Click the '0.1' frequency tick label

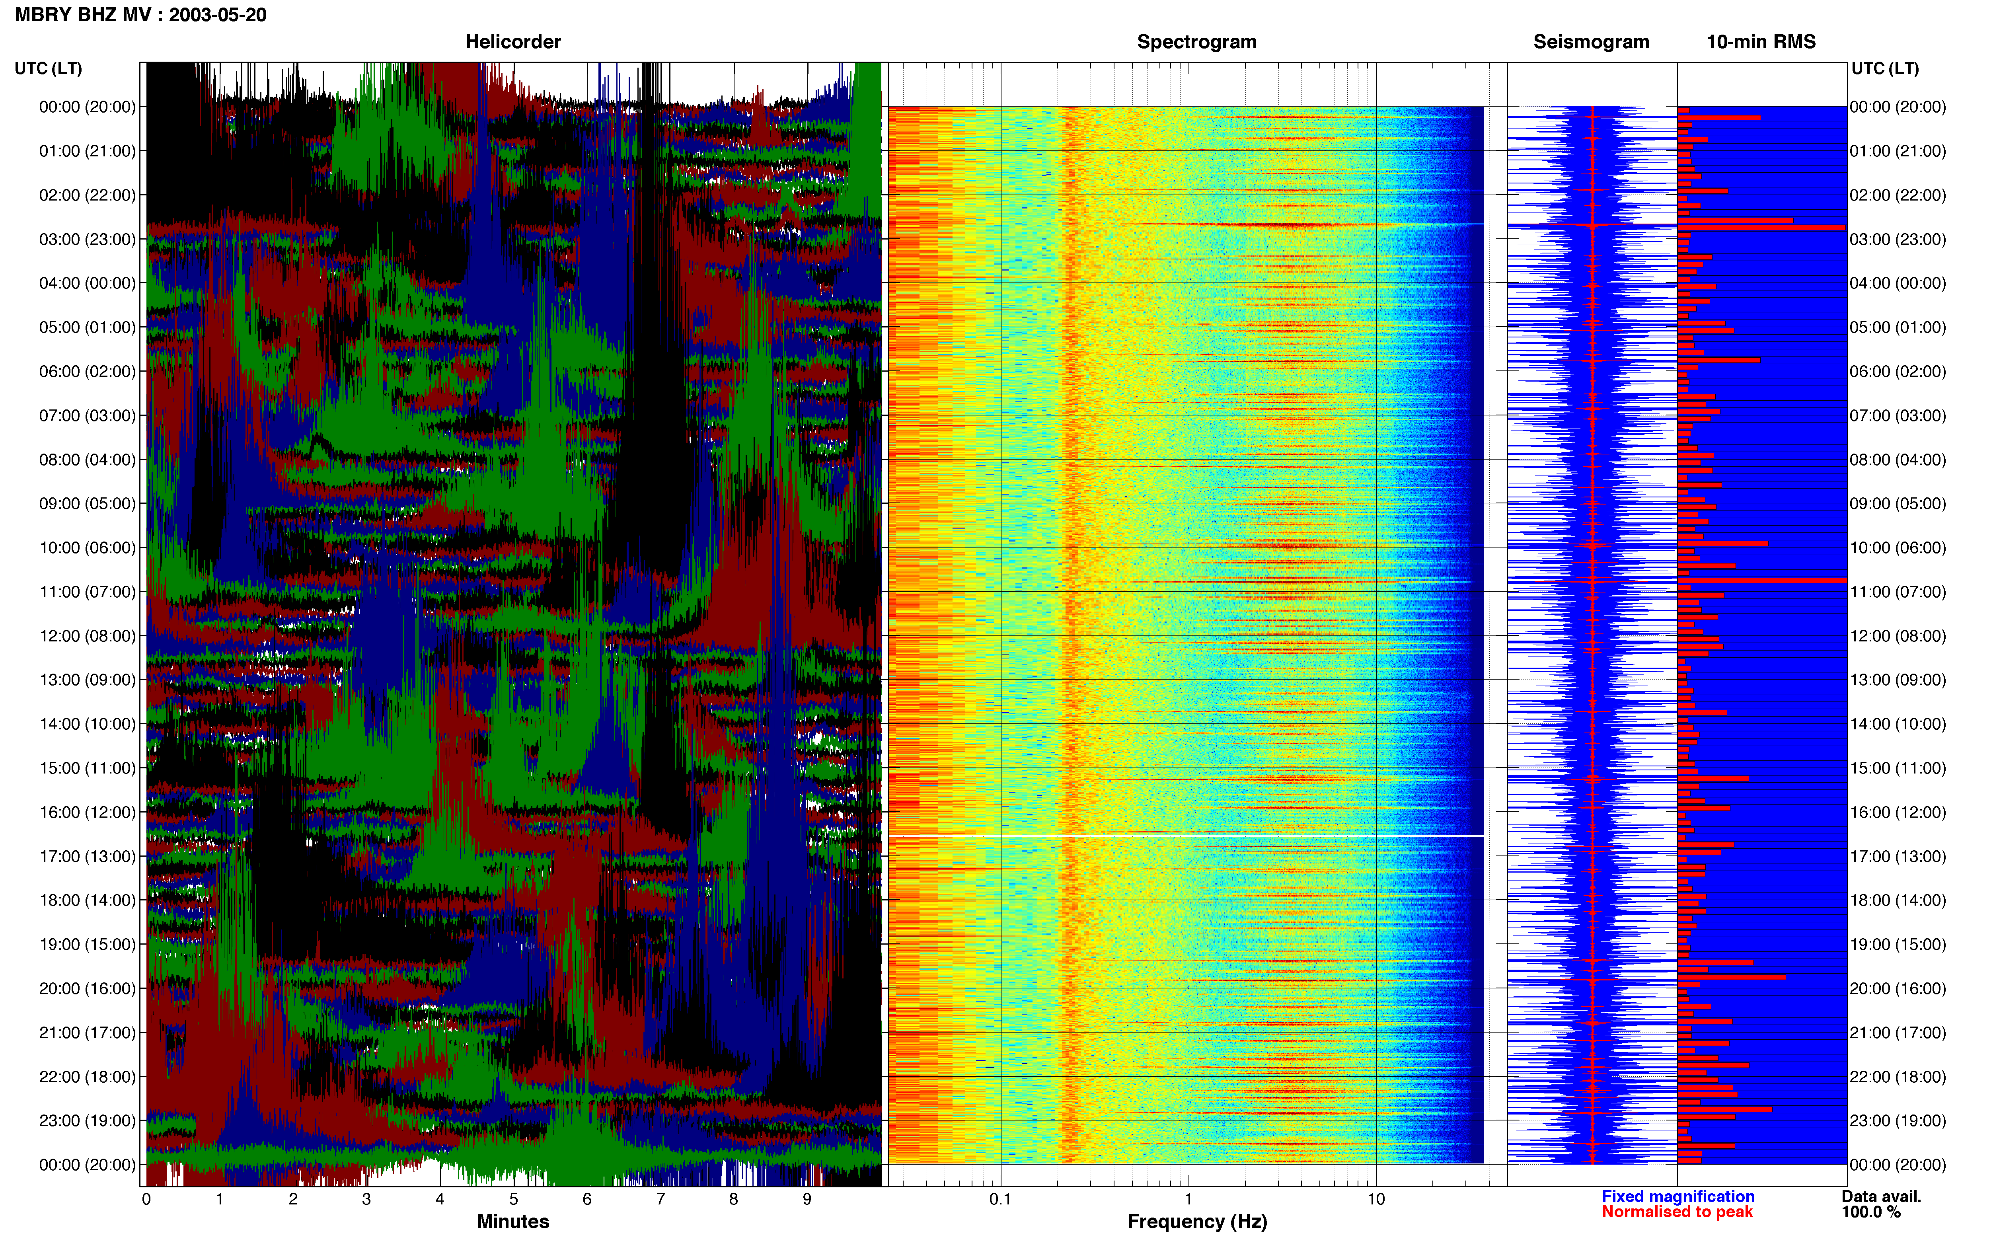click(x=1000, y=1199)
